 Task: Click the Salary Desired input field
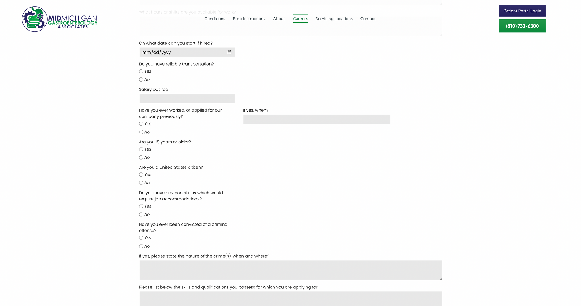pos(187,99)
